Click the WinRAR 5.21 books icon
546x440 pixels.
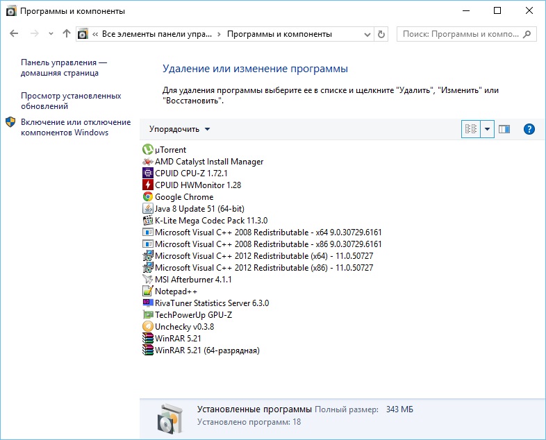(148, 339)
